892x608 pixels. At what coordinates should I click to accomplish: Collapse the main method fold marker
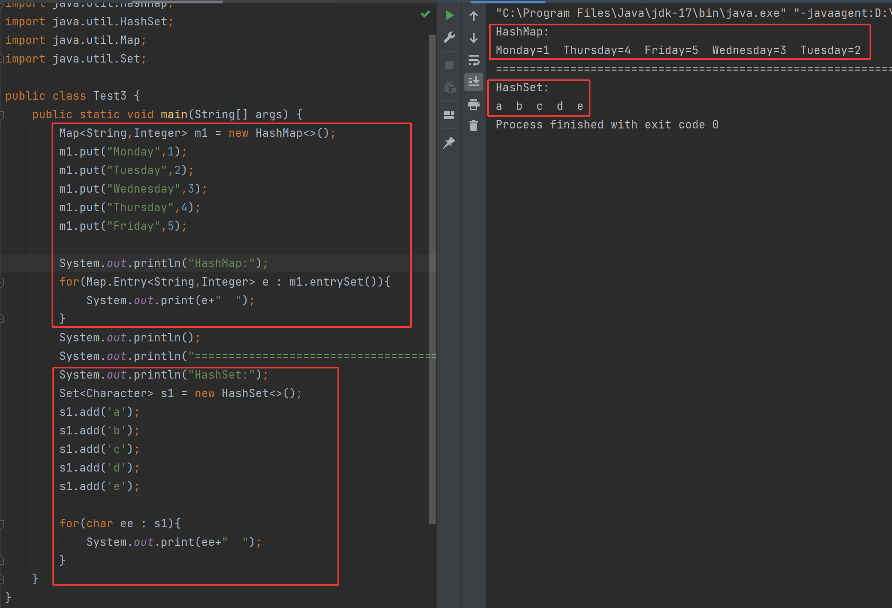(x=2, y=115)
